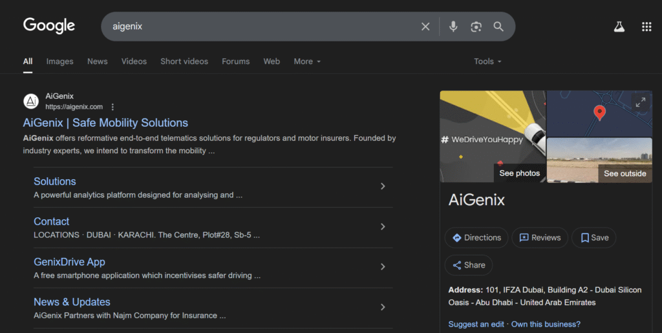This screenshot has width=662, height=333.
Task: Open the Tools dropdown
Action: (x=487, y=61)
